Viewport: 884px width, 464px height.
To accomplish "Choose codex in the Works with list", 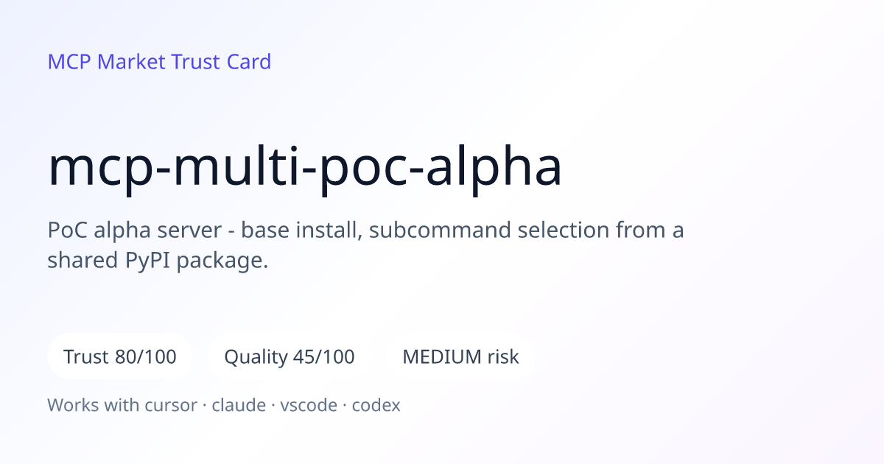I will [x=376, y=405].
